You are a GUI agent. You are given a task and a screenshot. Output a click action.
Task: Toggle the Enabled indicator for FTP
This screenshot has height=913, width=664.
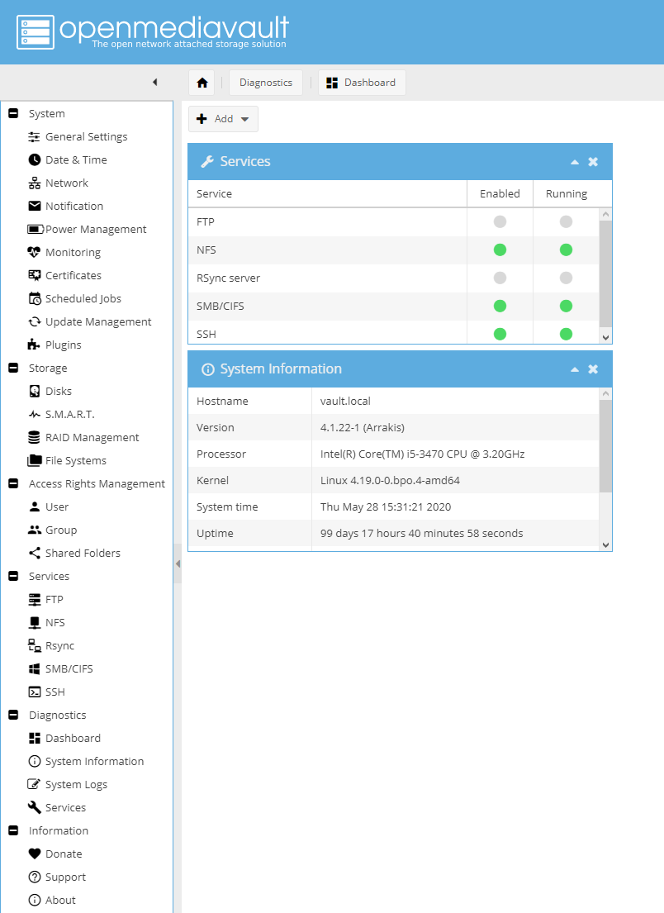499,221
